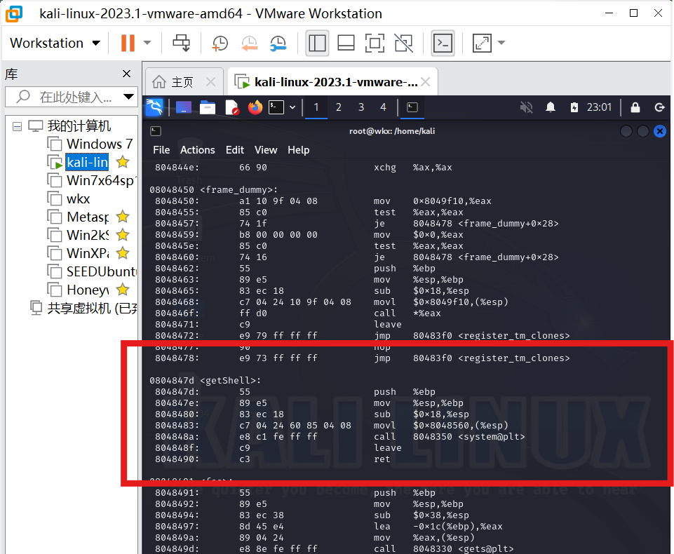Open power options dropdown beside pause
The width and height of the screenshot is (674, 554).
click(147, 43)
